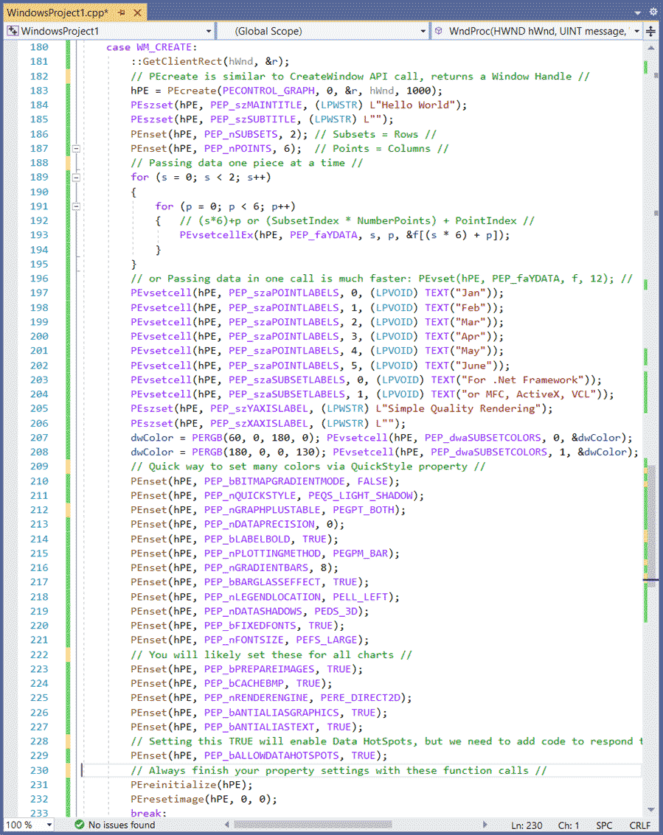This screenshot has height=835, width=663.
Task: Click the CRLF line ending indicator
Action: coord(639,825)
